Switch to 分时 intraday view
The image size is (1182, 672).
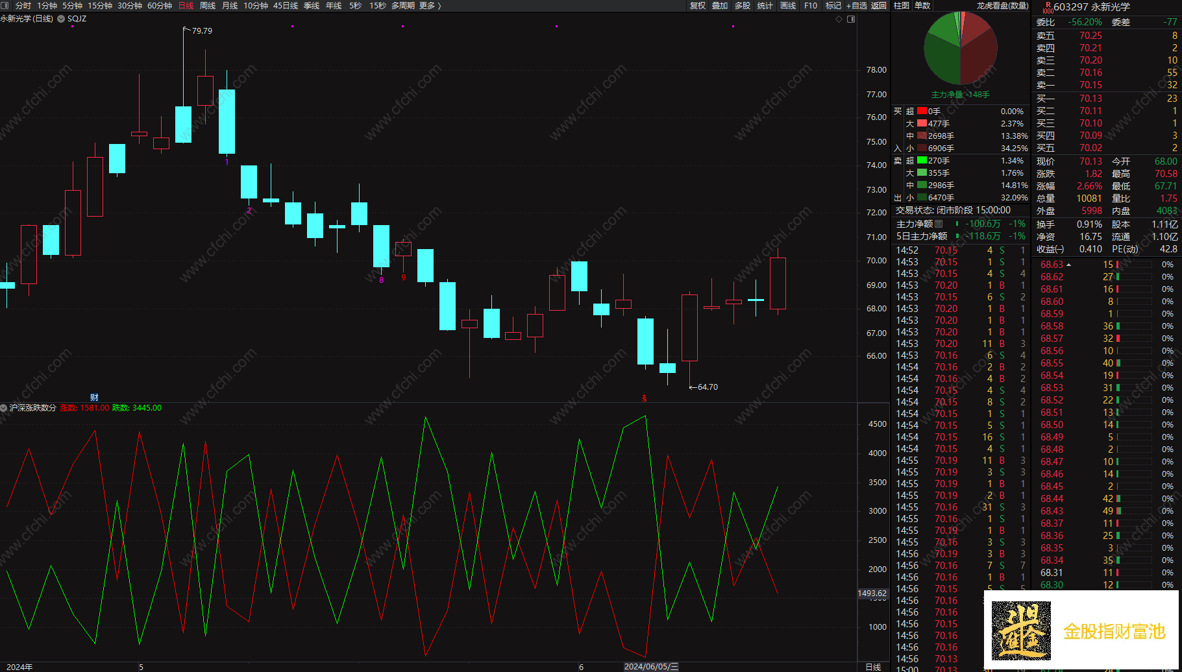(x=23, y=5)
